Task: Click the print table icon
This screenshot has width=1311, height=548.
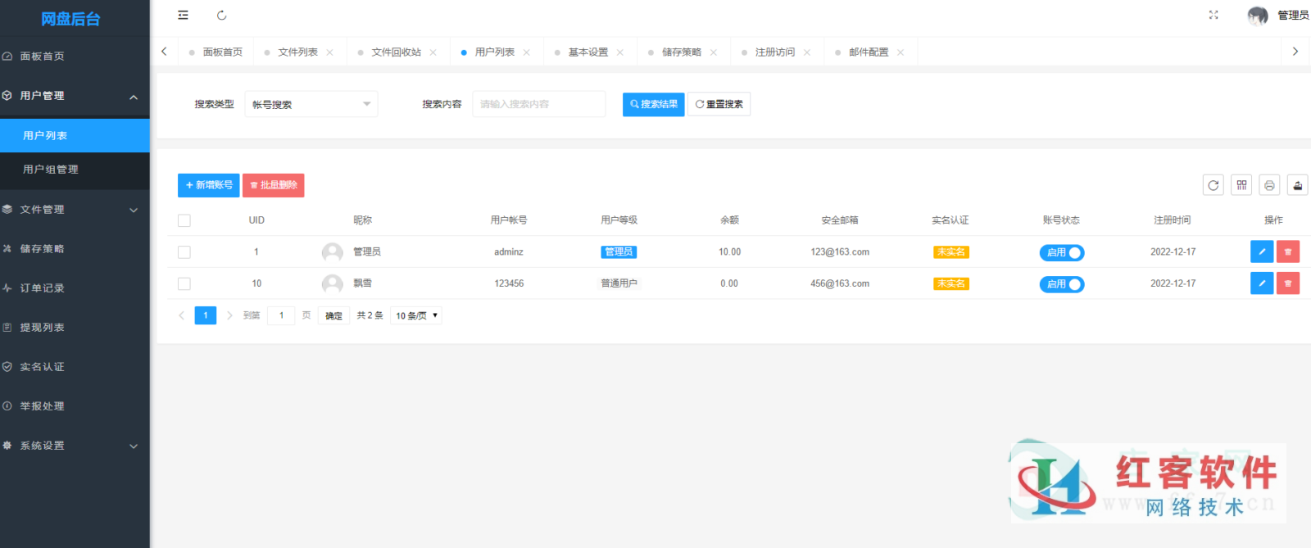Action: point(1269,185)
